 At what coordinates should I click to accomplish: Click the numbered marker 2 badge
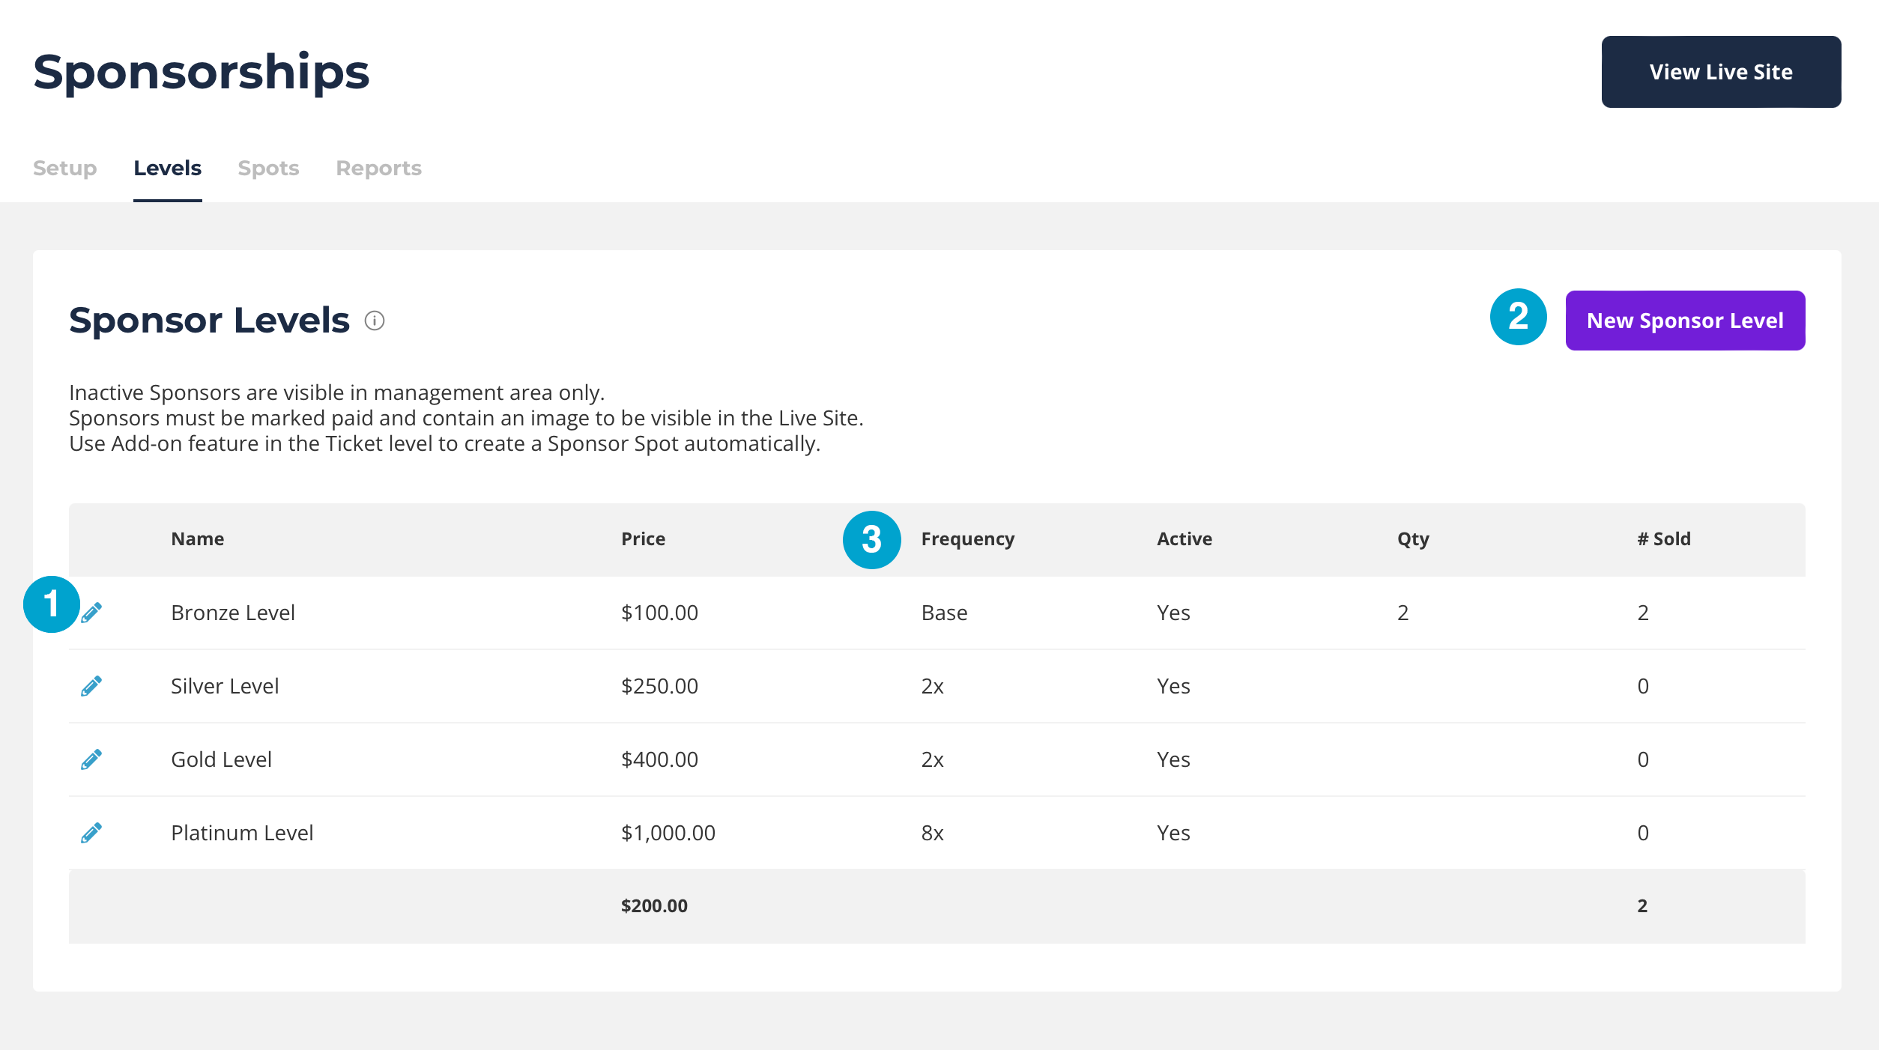[1518, 317]
